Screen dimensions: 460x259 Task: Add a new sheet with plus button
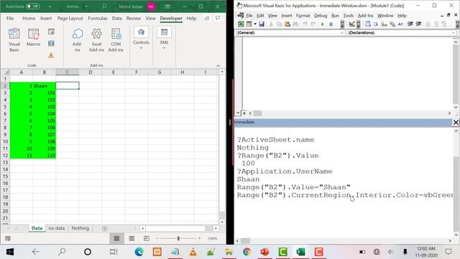[x=104, y=229]
